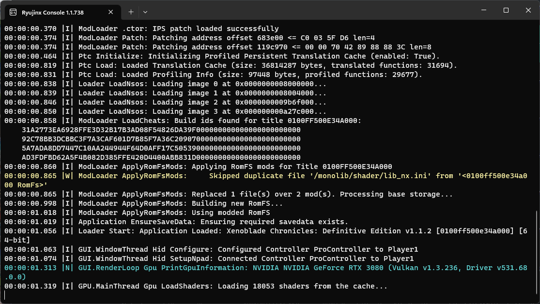Click the 'Loading image 1' log line
540x304 pixels.
tap(165, 93)
